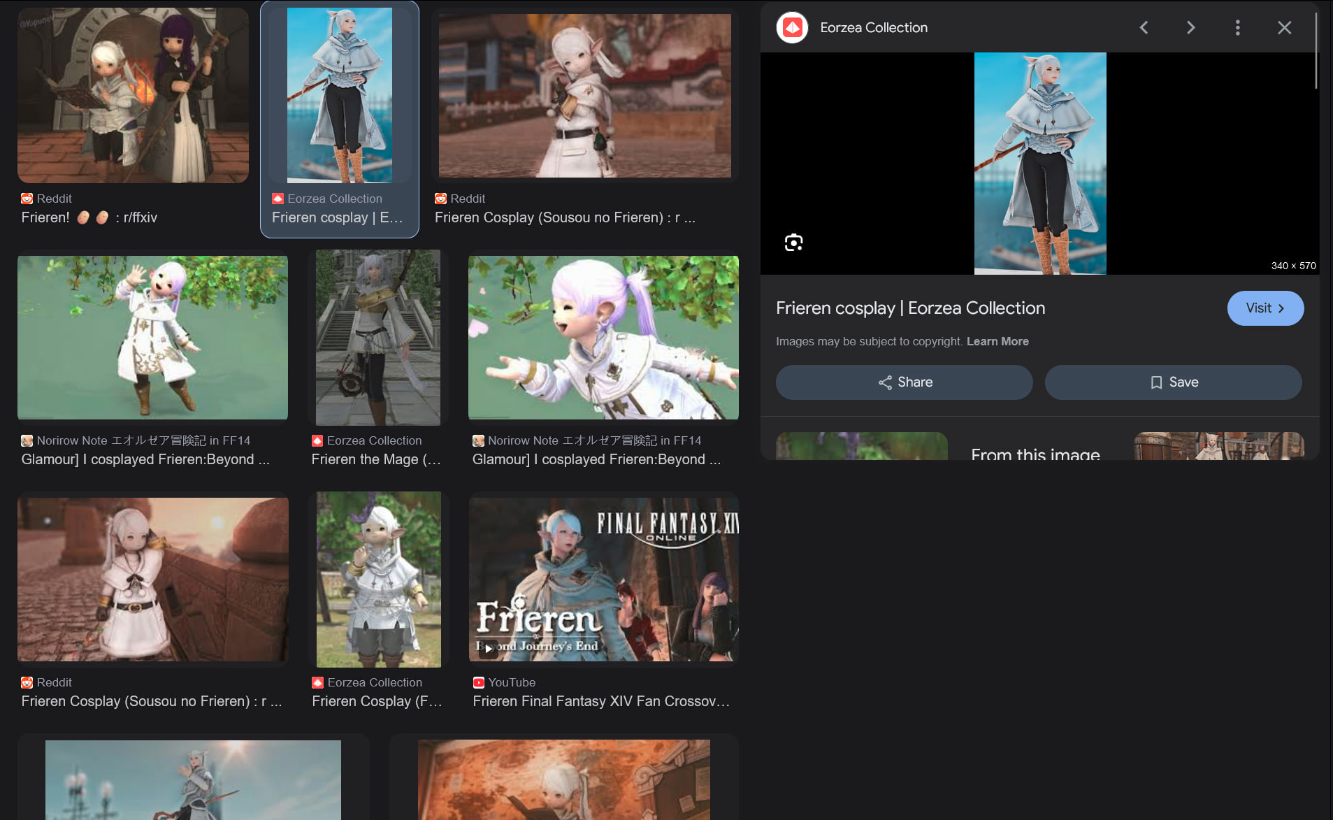Select the highlighted Eorzea Collection Frieren cosplay thumbnail
Screen dimensions: 1333x820
point(340,95)
